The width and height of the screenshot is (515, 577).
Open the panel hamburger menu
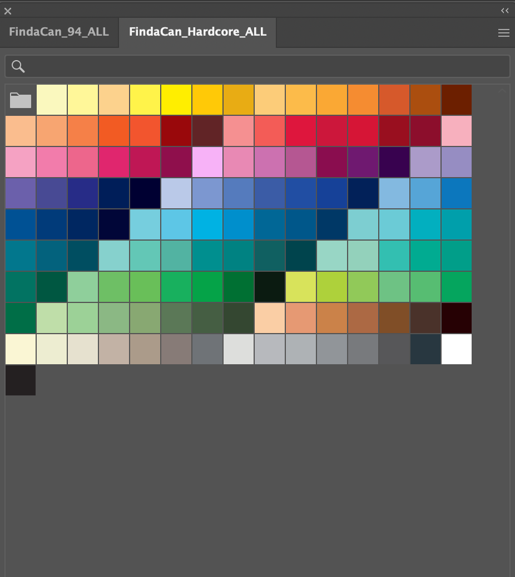(x=503, y=33)
